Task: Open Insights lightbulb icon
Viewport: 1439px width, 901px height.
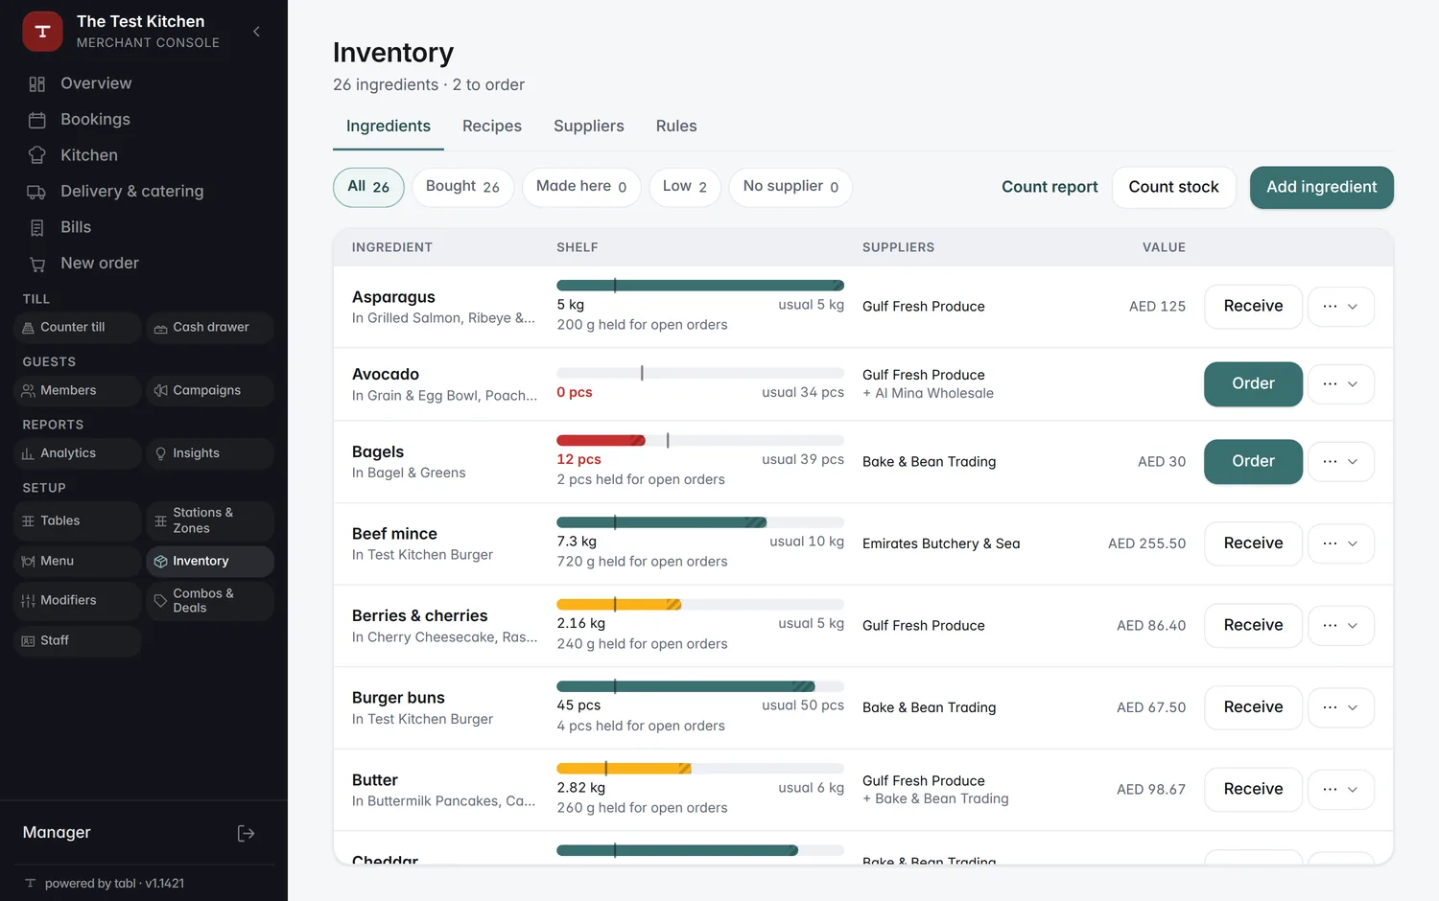Action: click(161, 453)
